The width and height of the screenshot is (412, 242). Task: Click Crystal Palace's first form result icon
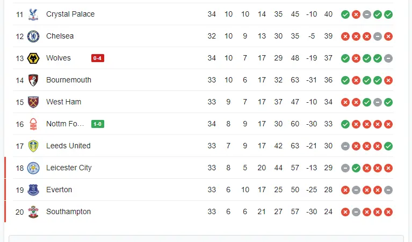[x=345, y=14]
